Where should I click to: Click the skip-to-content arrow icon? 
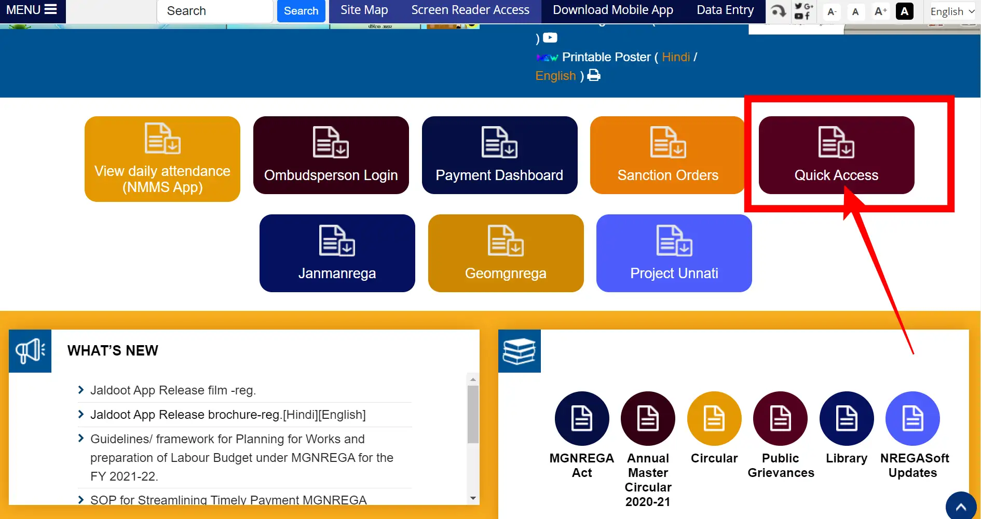[x=778, y=11]
